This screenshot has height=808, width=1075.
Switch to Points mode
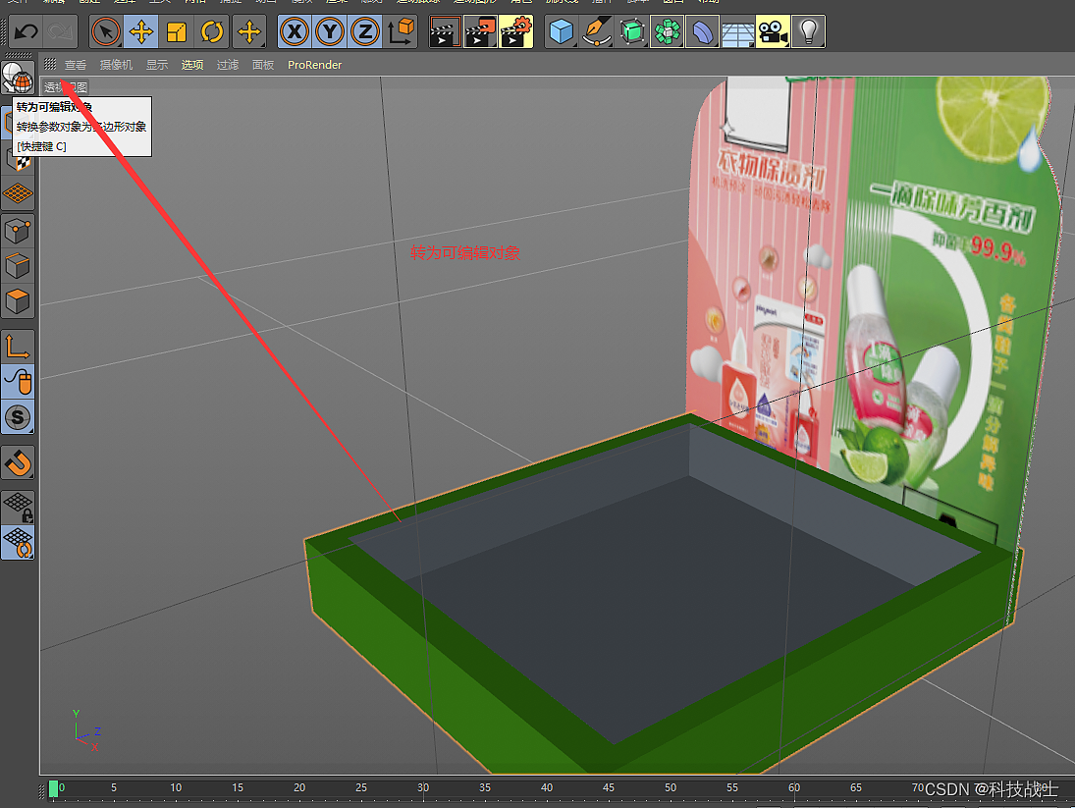[18, 231]
